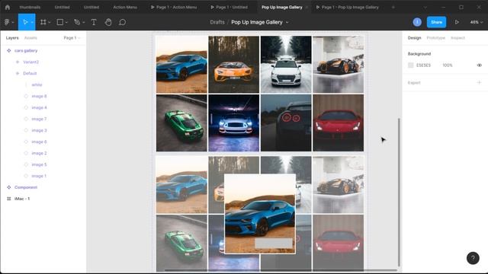This screenshot has width=488, height=274.
Task: Click the vertical canvas scrollbar
Action: coord(399,192)
